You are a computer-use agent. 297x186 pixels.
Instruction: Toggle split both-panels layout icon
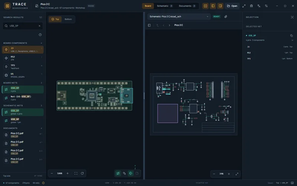point(205,6)
